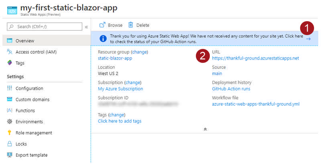Screen dimensions: 321x166
Task: Click the Access control people icon
Action: coord(10,52)
